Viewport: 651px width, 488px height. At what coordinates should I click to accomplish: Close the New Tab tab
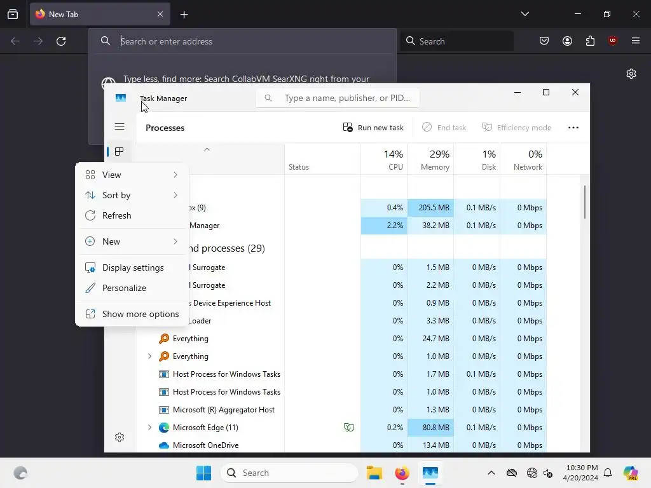click(160, 14)
